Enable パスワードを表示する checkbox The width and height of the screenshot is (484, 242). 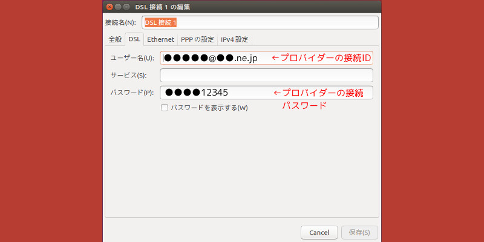pyautogui.click(x=165, y=108)
